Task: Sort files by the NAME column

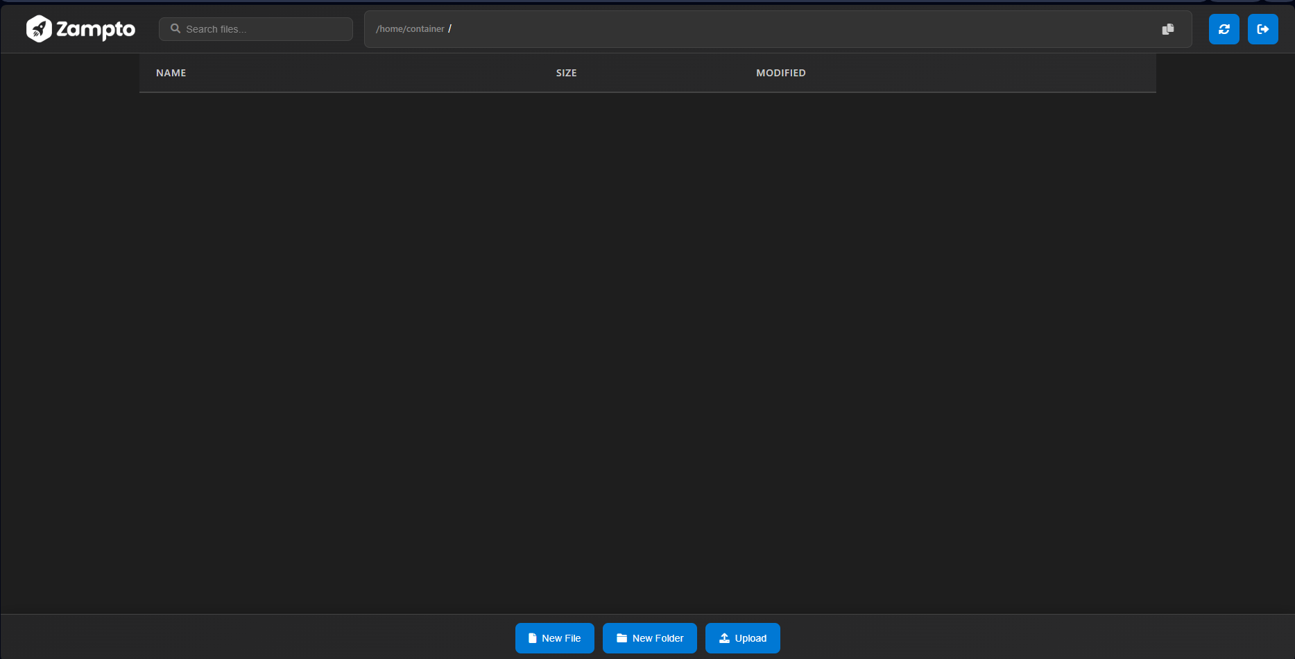Action: 171,72
